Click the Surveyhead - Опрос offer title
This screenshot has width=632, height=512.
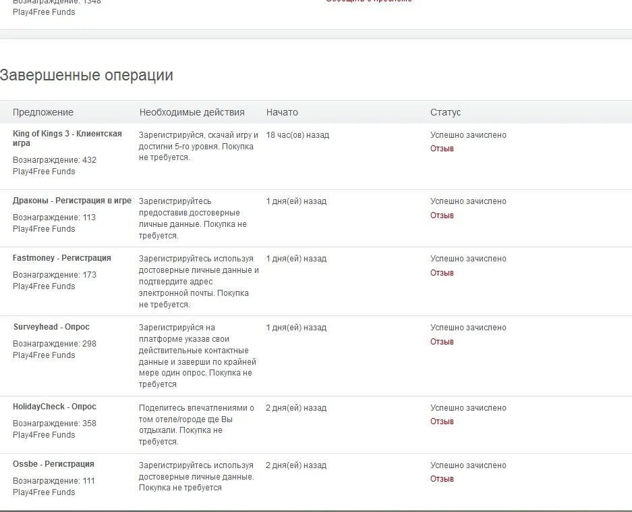51,327
